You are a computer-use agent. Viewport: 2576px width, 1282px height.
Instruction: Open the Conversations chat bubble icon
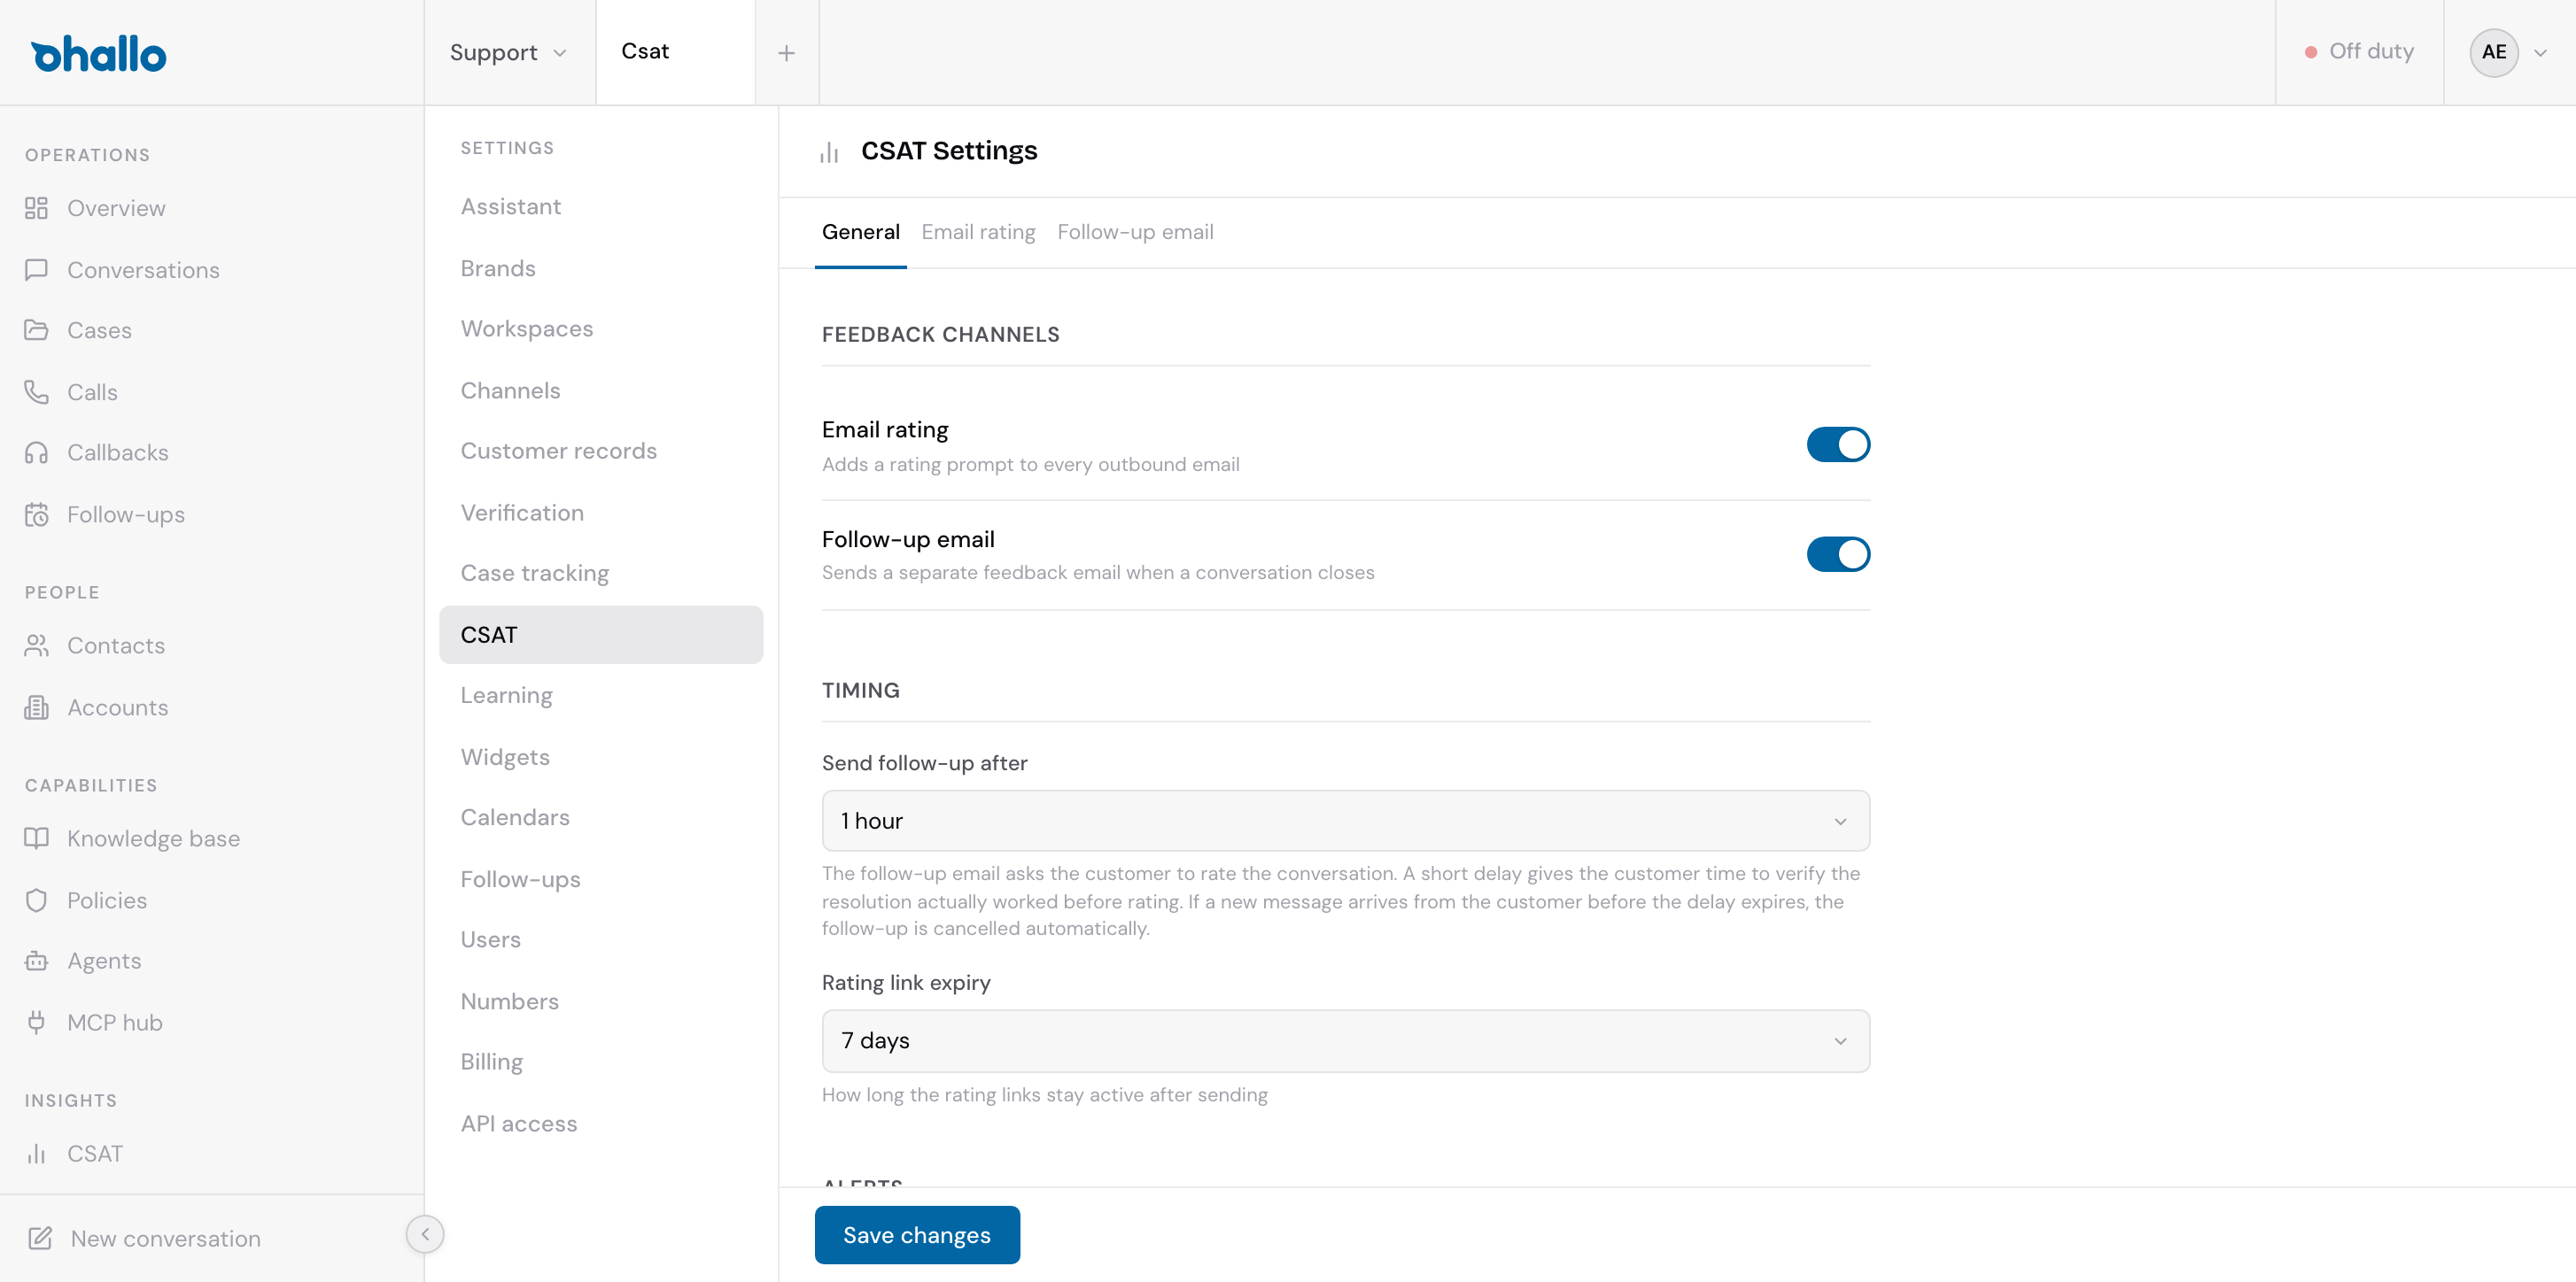[x=36, y=270]
